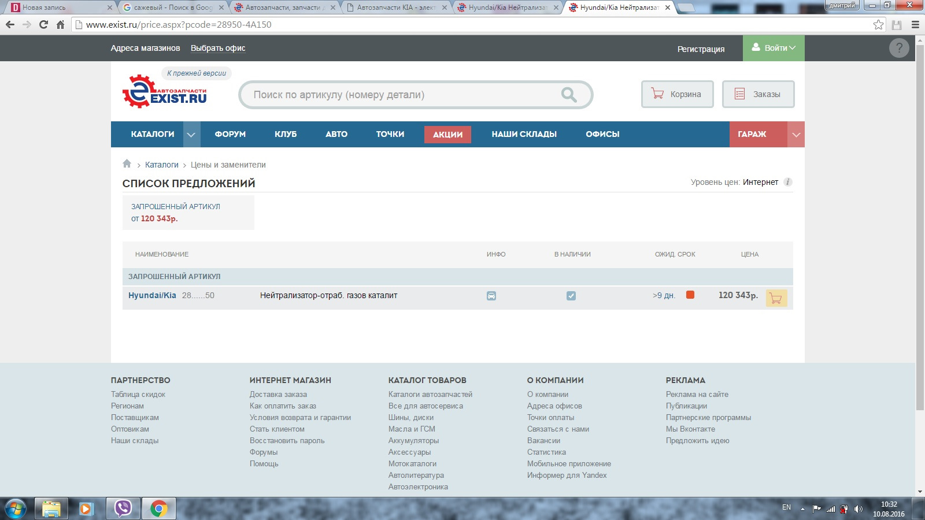Screen dimensions: 925x520
Task: Click the Интернет price level value
Action: (x=760, y=182)
